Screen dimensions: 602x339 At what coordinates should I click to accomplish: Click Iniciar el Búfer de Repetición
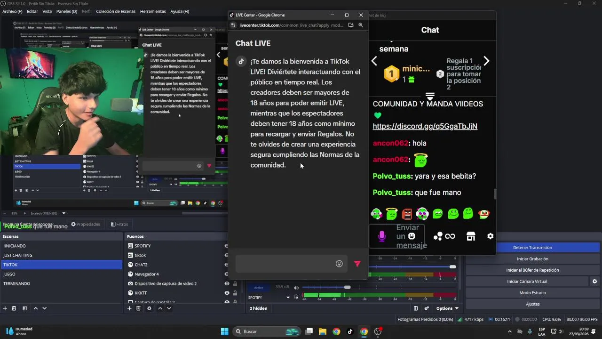[532, 270]
